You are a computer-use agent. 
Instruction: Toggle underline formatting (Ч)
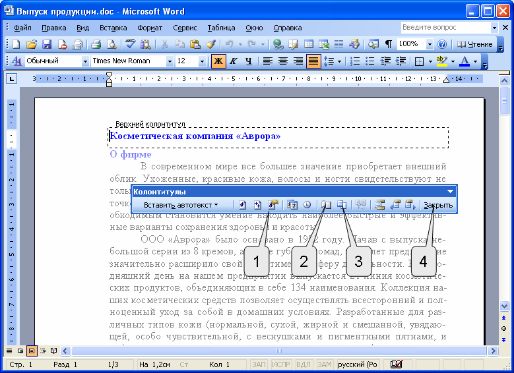coord(249,61)
